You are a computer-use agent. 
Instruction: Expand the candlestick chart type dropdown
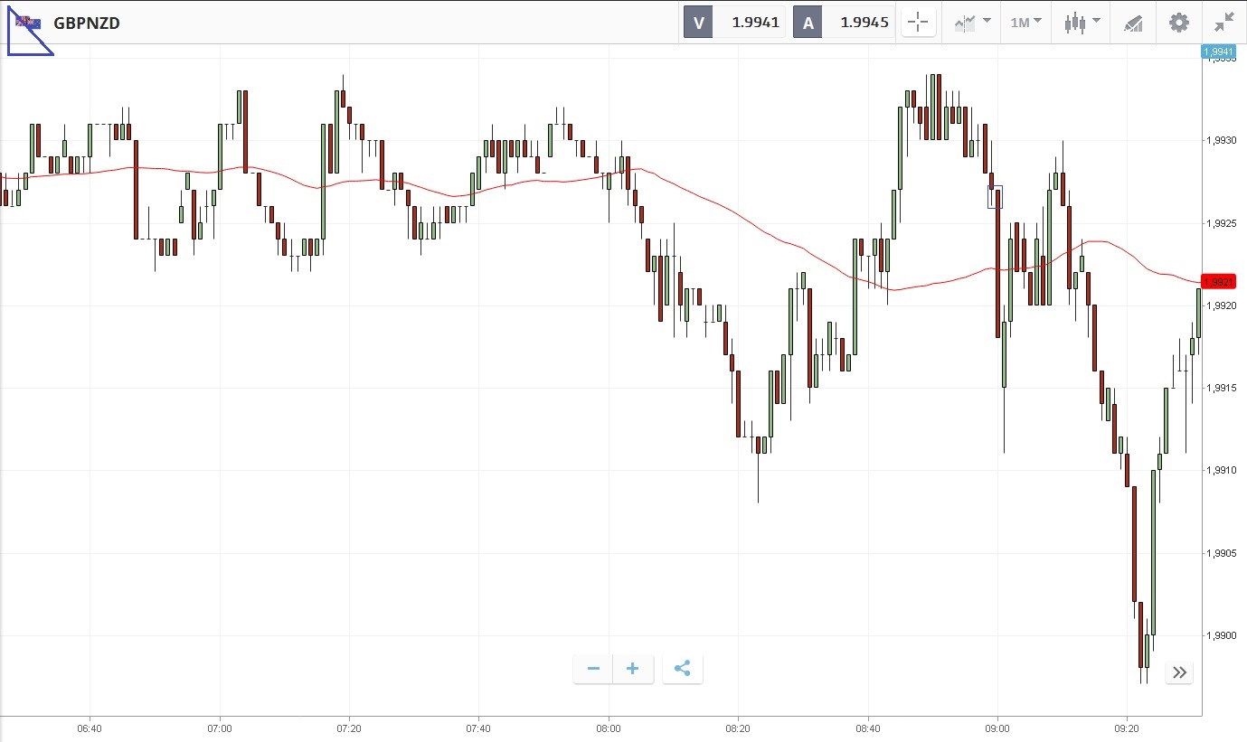(1082, 23)
